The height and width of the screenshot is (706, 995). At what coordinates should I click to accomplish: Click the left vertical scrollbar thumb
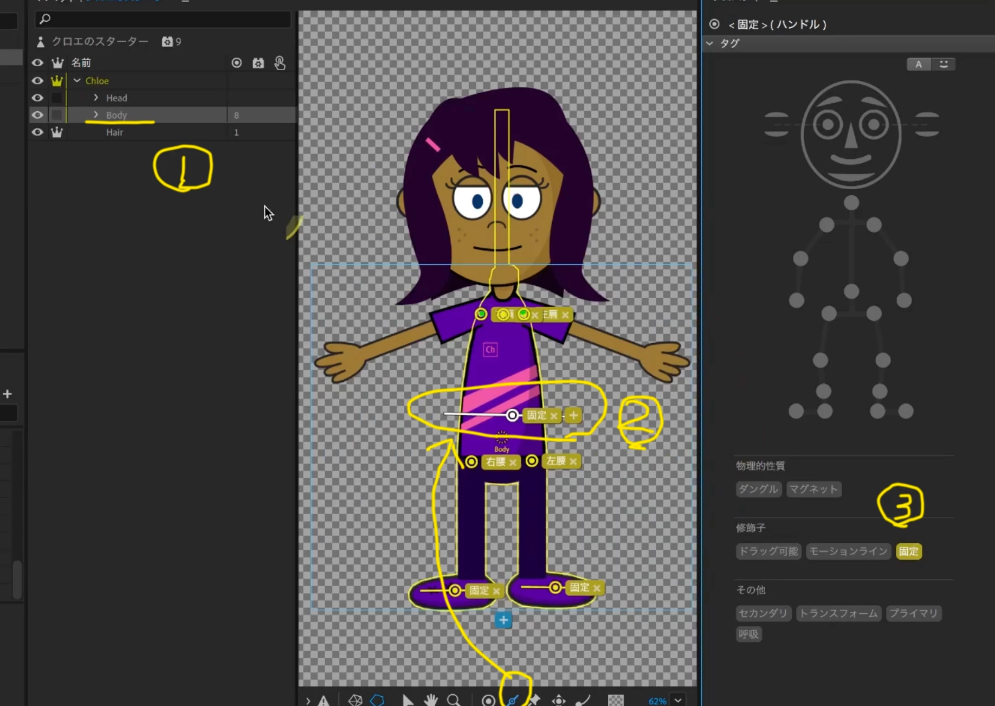(17, 579)
